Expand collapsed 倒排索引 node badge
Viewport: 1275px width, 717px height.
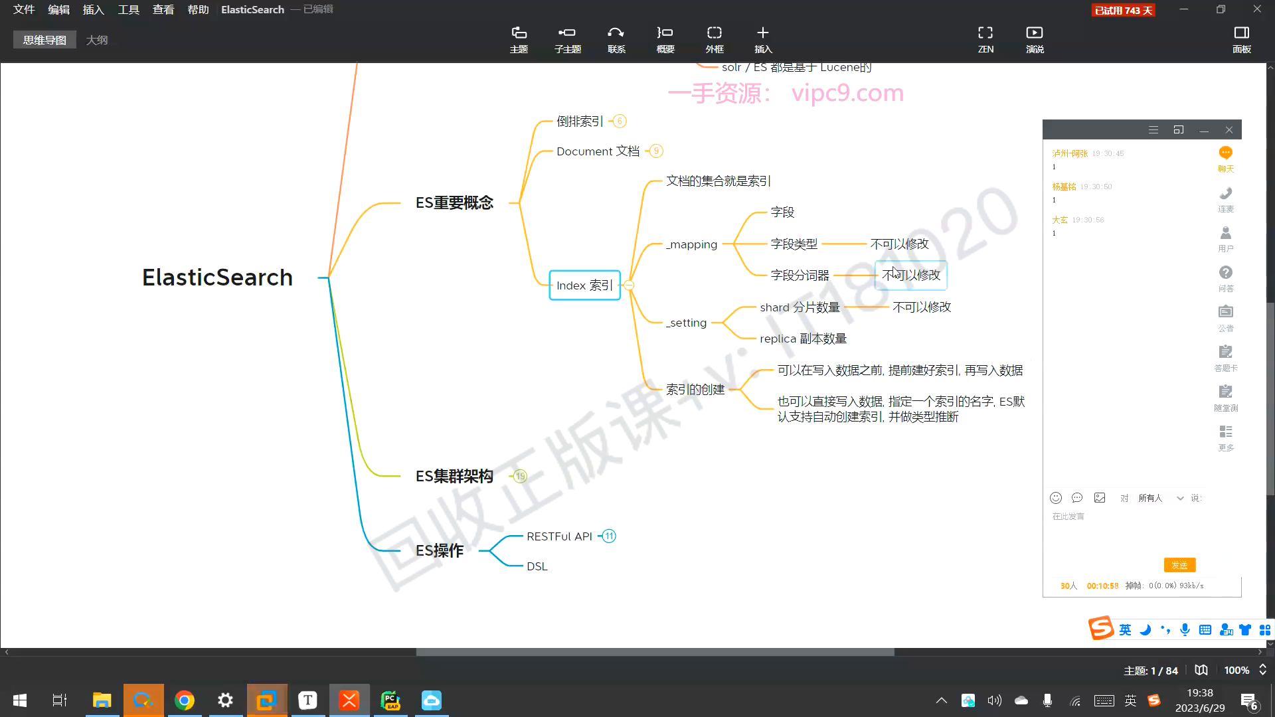[620, 121]
